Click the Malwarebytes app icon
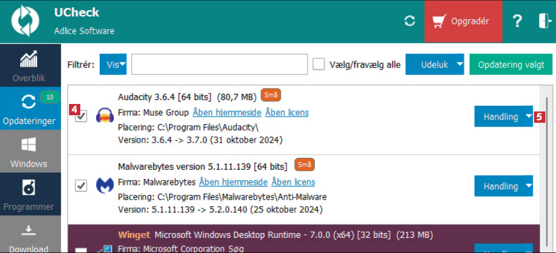The width and height of the screenshot is (556, 253). pos(104,186)
